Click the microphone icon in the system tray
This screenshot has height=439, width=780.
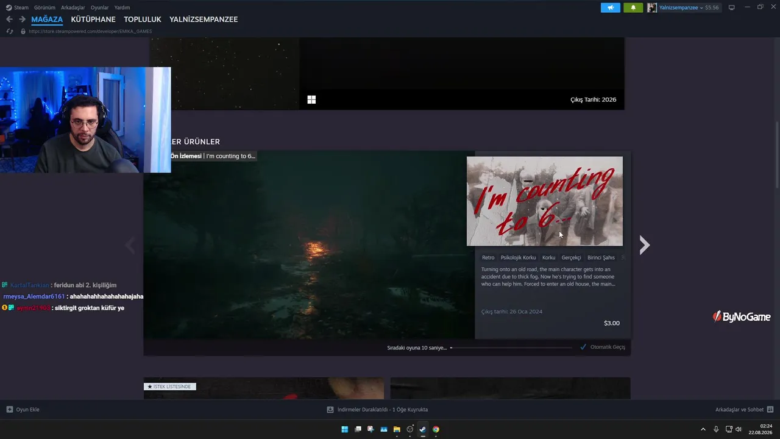point(716,429)
